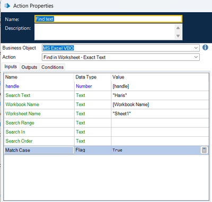Screen dimensions: 212x202
Task: Click the Number data type for handle
Action: coord(93,86)
